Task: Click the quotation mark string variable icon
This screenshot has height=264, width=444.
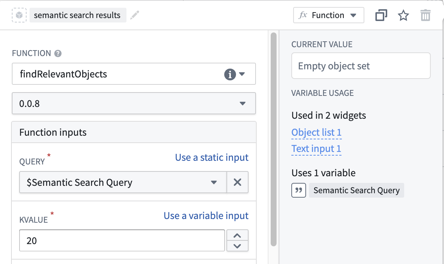Action: point(299,190)
